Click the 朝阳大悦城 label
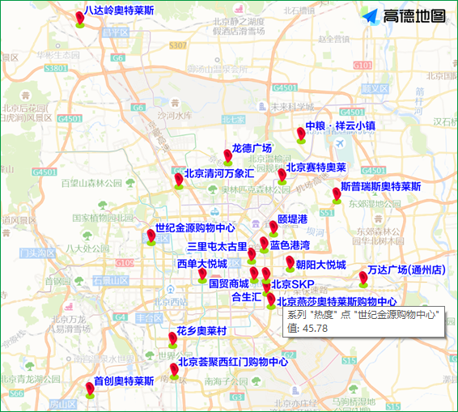 point(320,265)
